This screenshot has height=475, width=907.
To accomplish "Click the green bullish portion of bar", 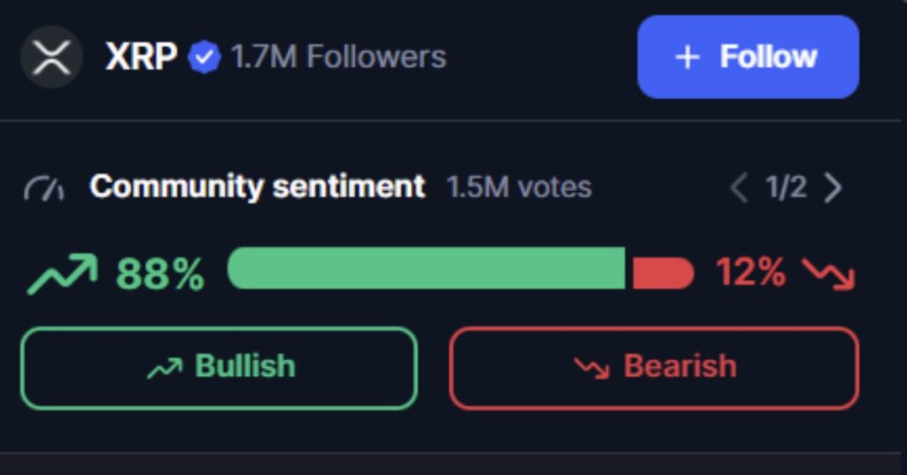I will [426, 269].
